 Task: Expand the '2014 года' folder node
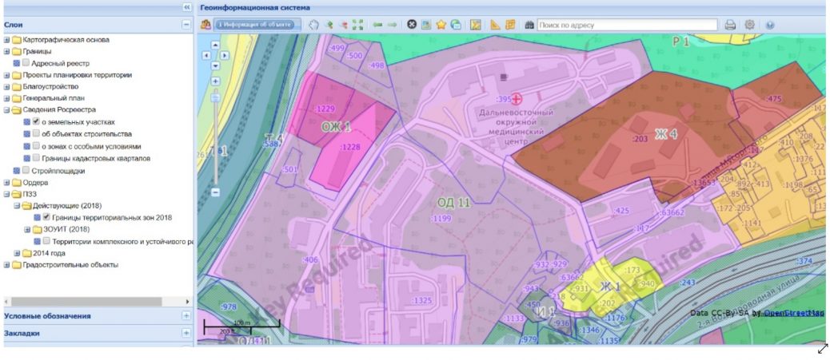tap(17, 253)
